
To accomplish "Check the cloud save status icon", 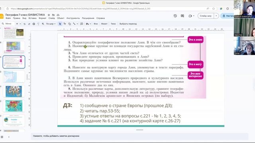I will pos(58,15).
